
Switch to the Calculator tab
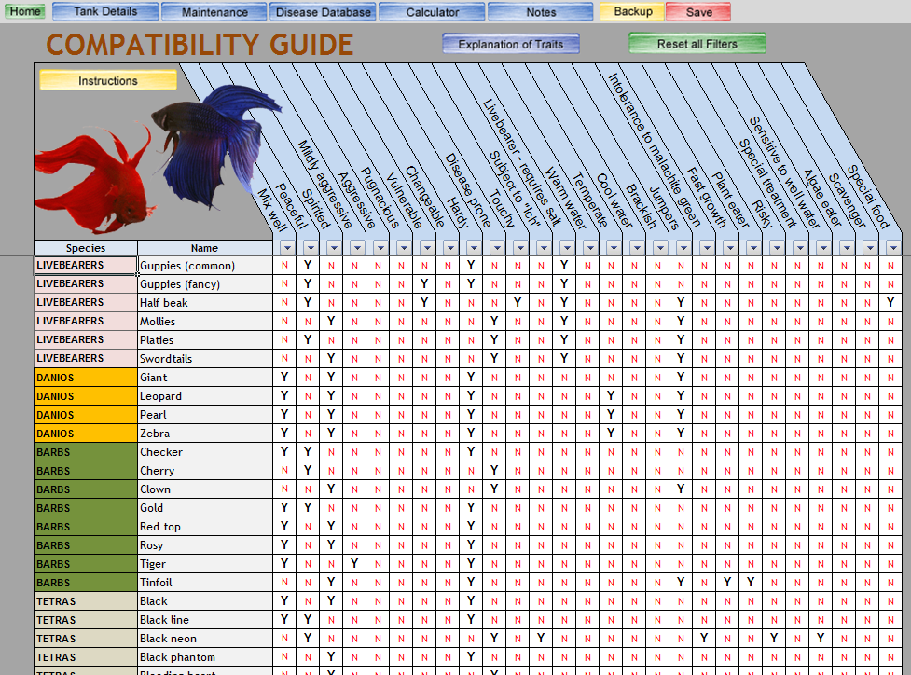432,11
